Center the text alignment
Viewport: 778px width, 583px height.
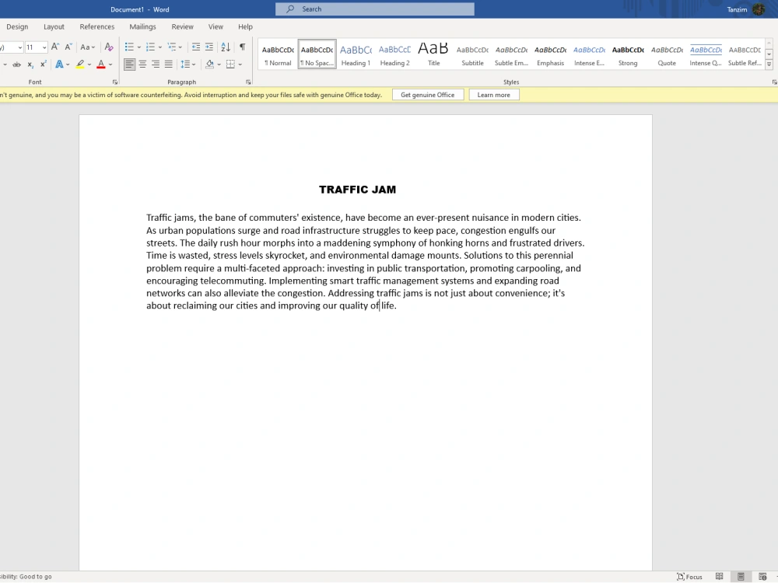click(x=142, y=65)
